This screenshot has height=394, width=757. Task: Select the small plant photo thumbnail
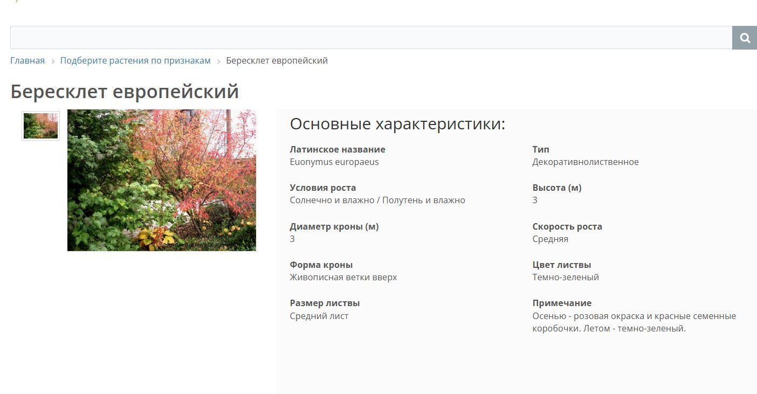(x=40, y=126)
